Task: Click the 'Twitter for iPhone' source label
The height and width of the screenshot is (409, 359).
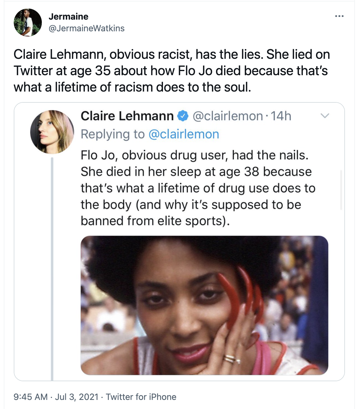Action: [x=141, y=397]
